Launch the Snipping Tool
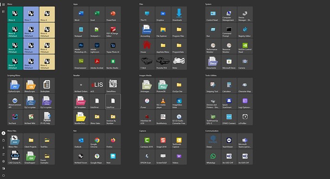This screenshot has height=179, width=330. pos(213,85)
